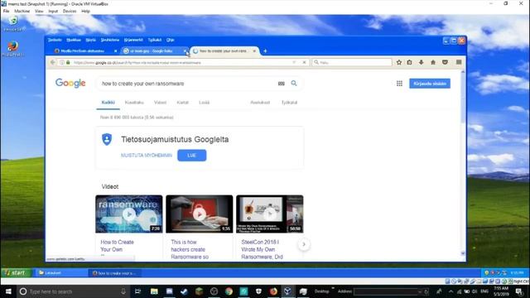Viewport: 530px width, 298px height.
Task: Open the Kirjanmerkit menu in Firefox
Action: (133, 40)
